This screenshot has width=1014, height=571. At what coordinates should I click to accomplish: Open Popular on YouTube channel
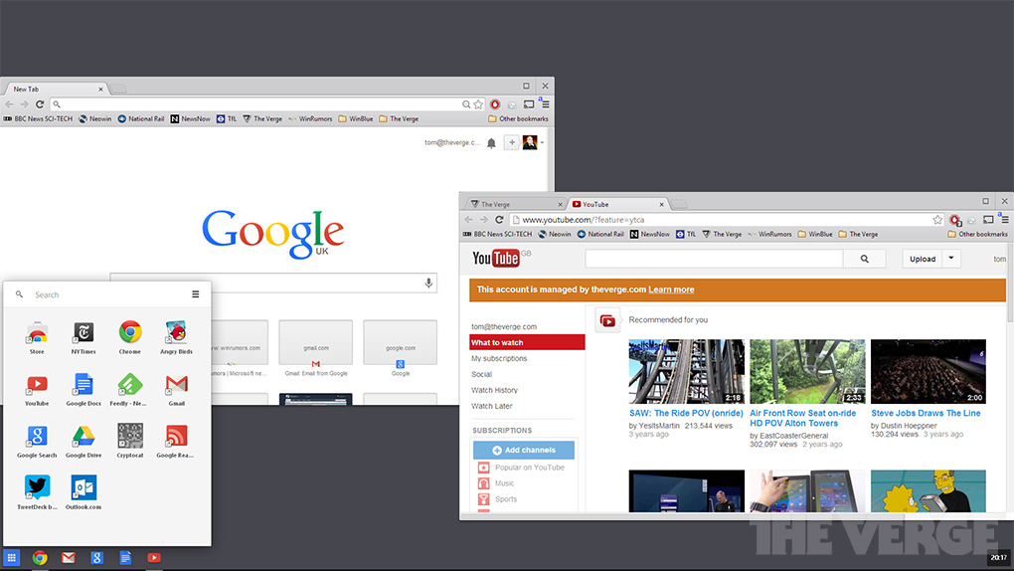point(521,468)
